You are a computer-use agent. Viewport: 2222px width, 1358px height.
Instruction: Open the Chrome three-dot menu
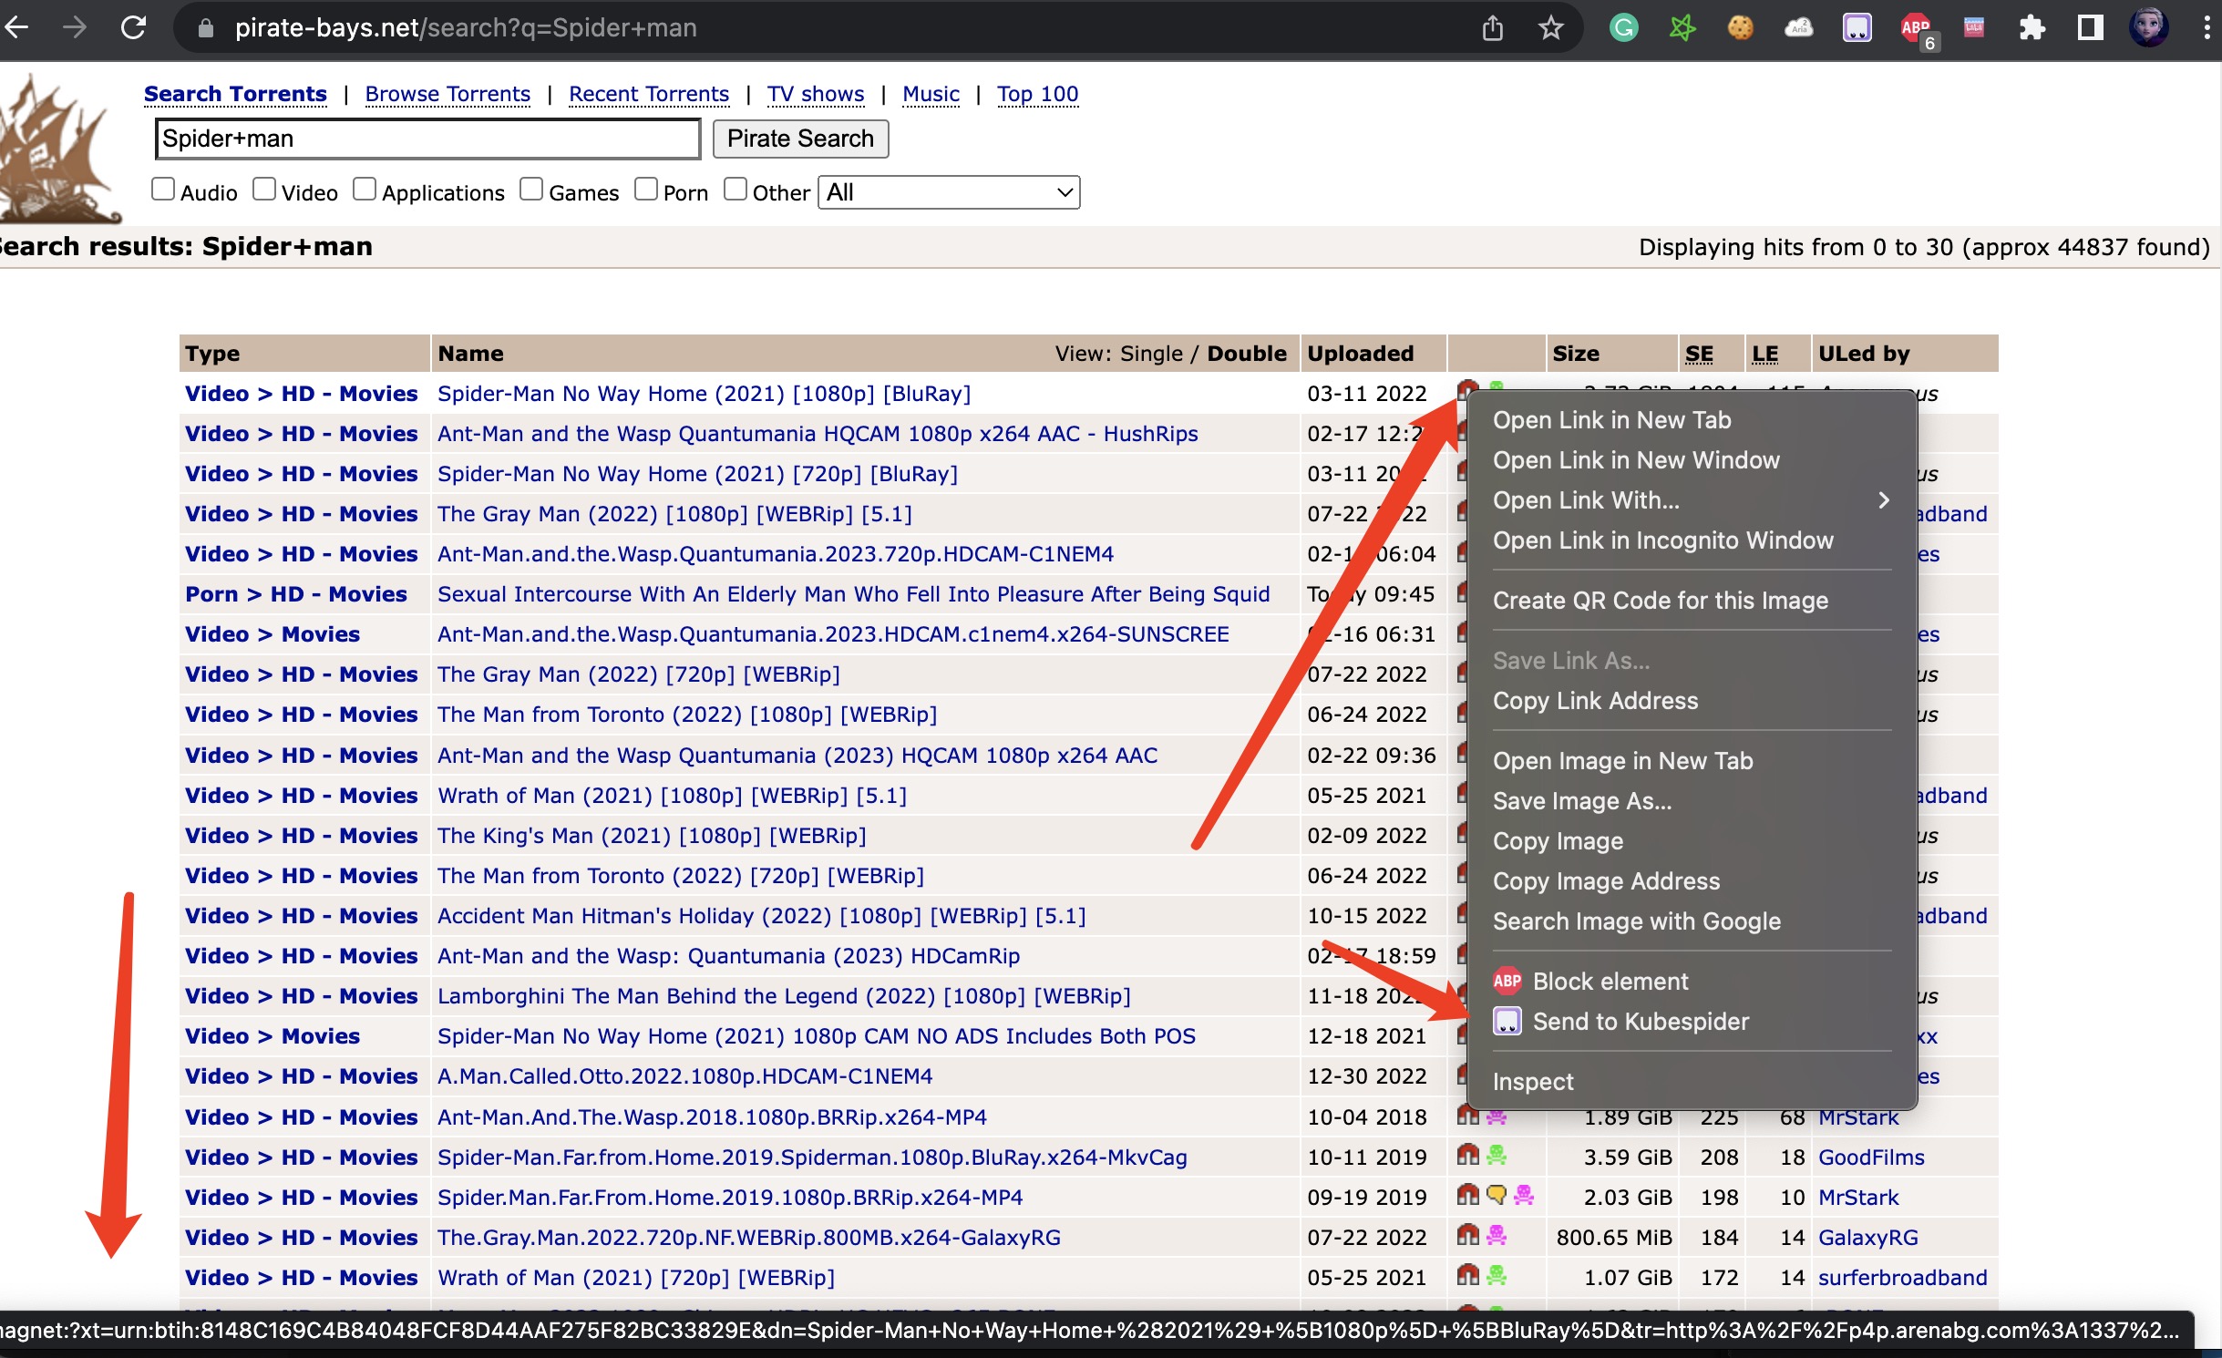click(x=2207, y=28)
